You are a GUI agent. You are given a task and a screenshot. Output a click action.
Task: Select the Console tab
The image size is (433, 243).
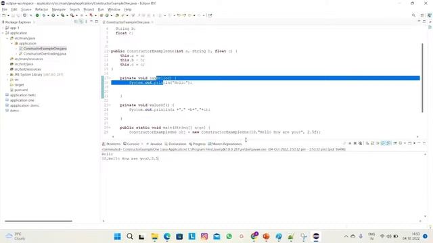pos(131,144)
